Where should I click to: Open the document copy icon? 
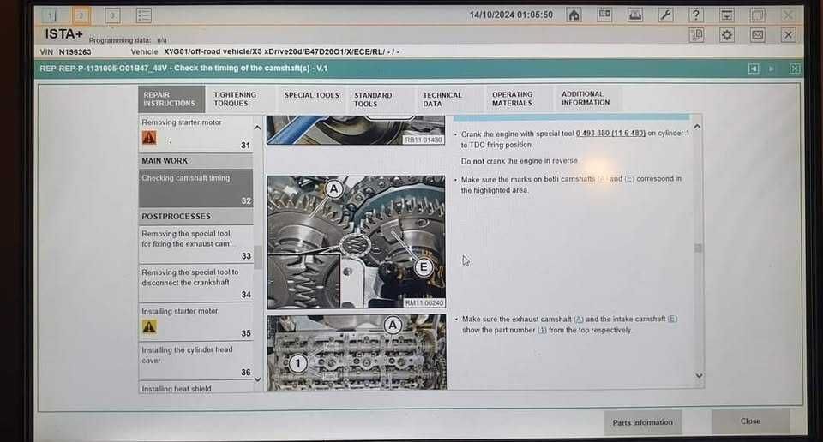click(696, 35)
